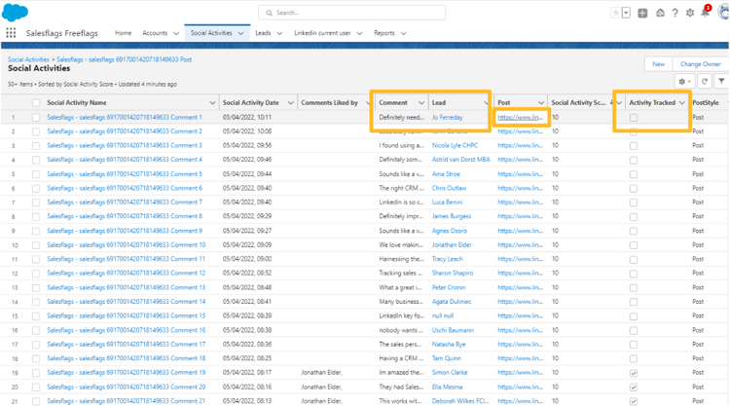
Task: Toggle Activity Tracked checkbox for Chris Outlaw
Action: 634,189
